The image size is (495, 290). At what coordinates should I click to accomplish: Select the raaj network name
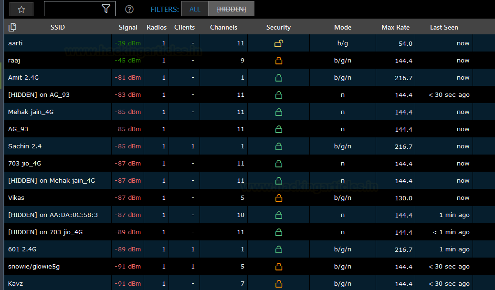point(14,61)
